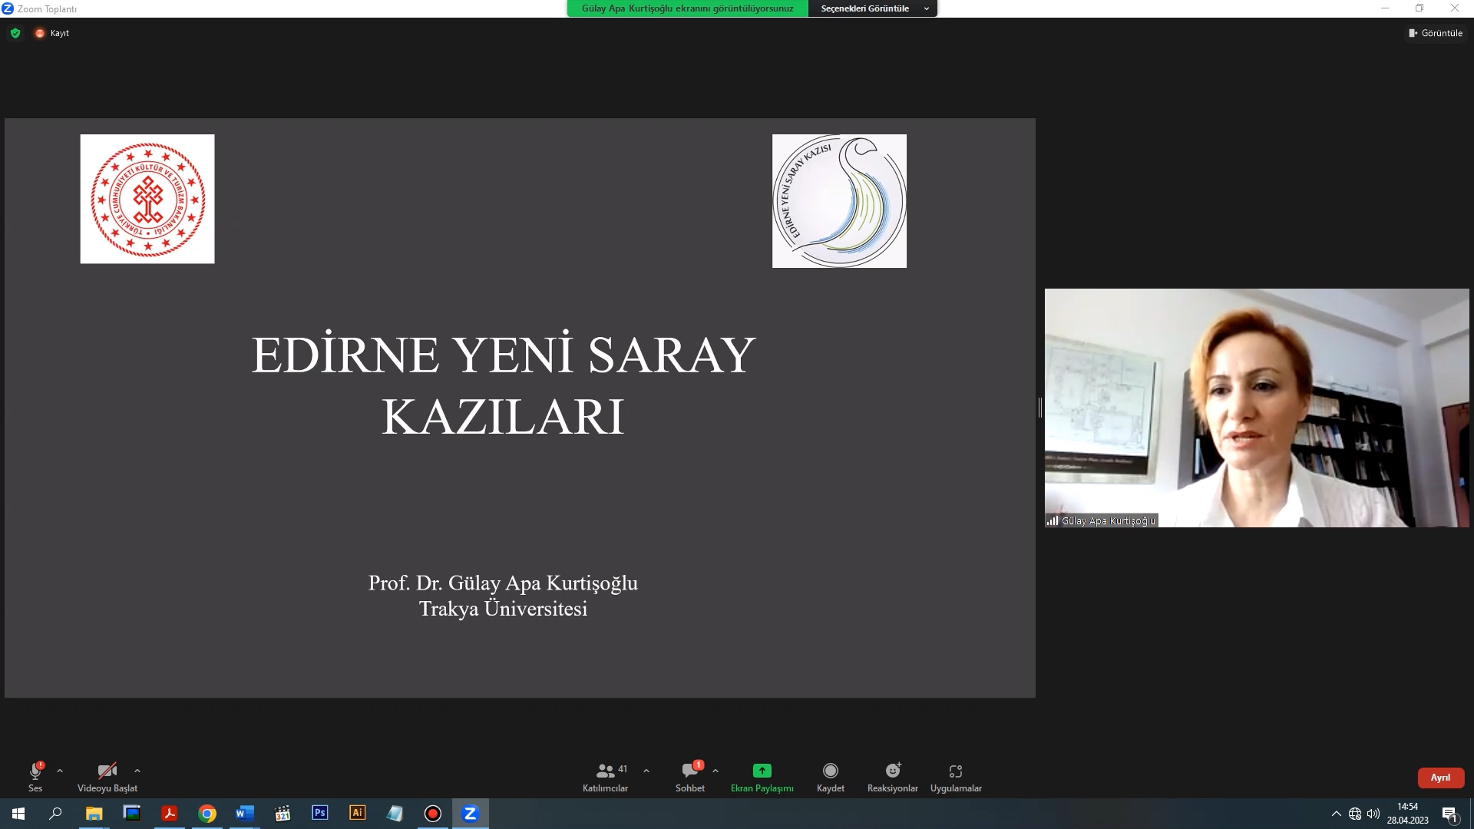Click the Trakya Üniversitesi text
The image size is (1474, 829).
503,609
